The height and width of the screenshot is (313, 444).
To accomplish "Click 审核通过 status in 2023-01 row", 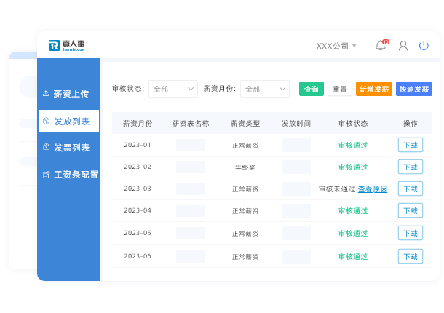I will [353, 146].
